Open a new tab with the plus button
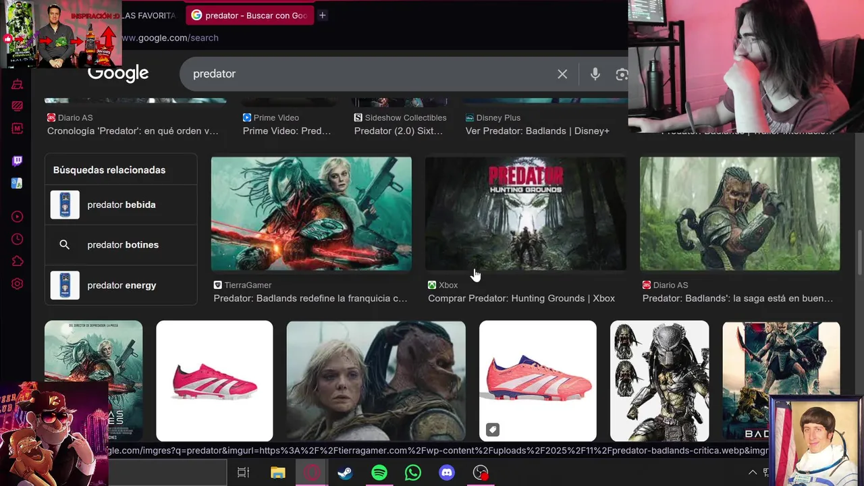The width and height of the screenshot is (864, 486). click(323, 15)
